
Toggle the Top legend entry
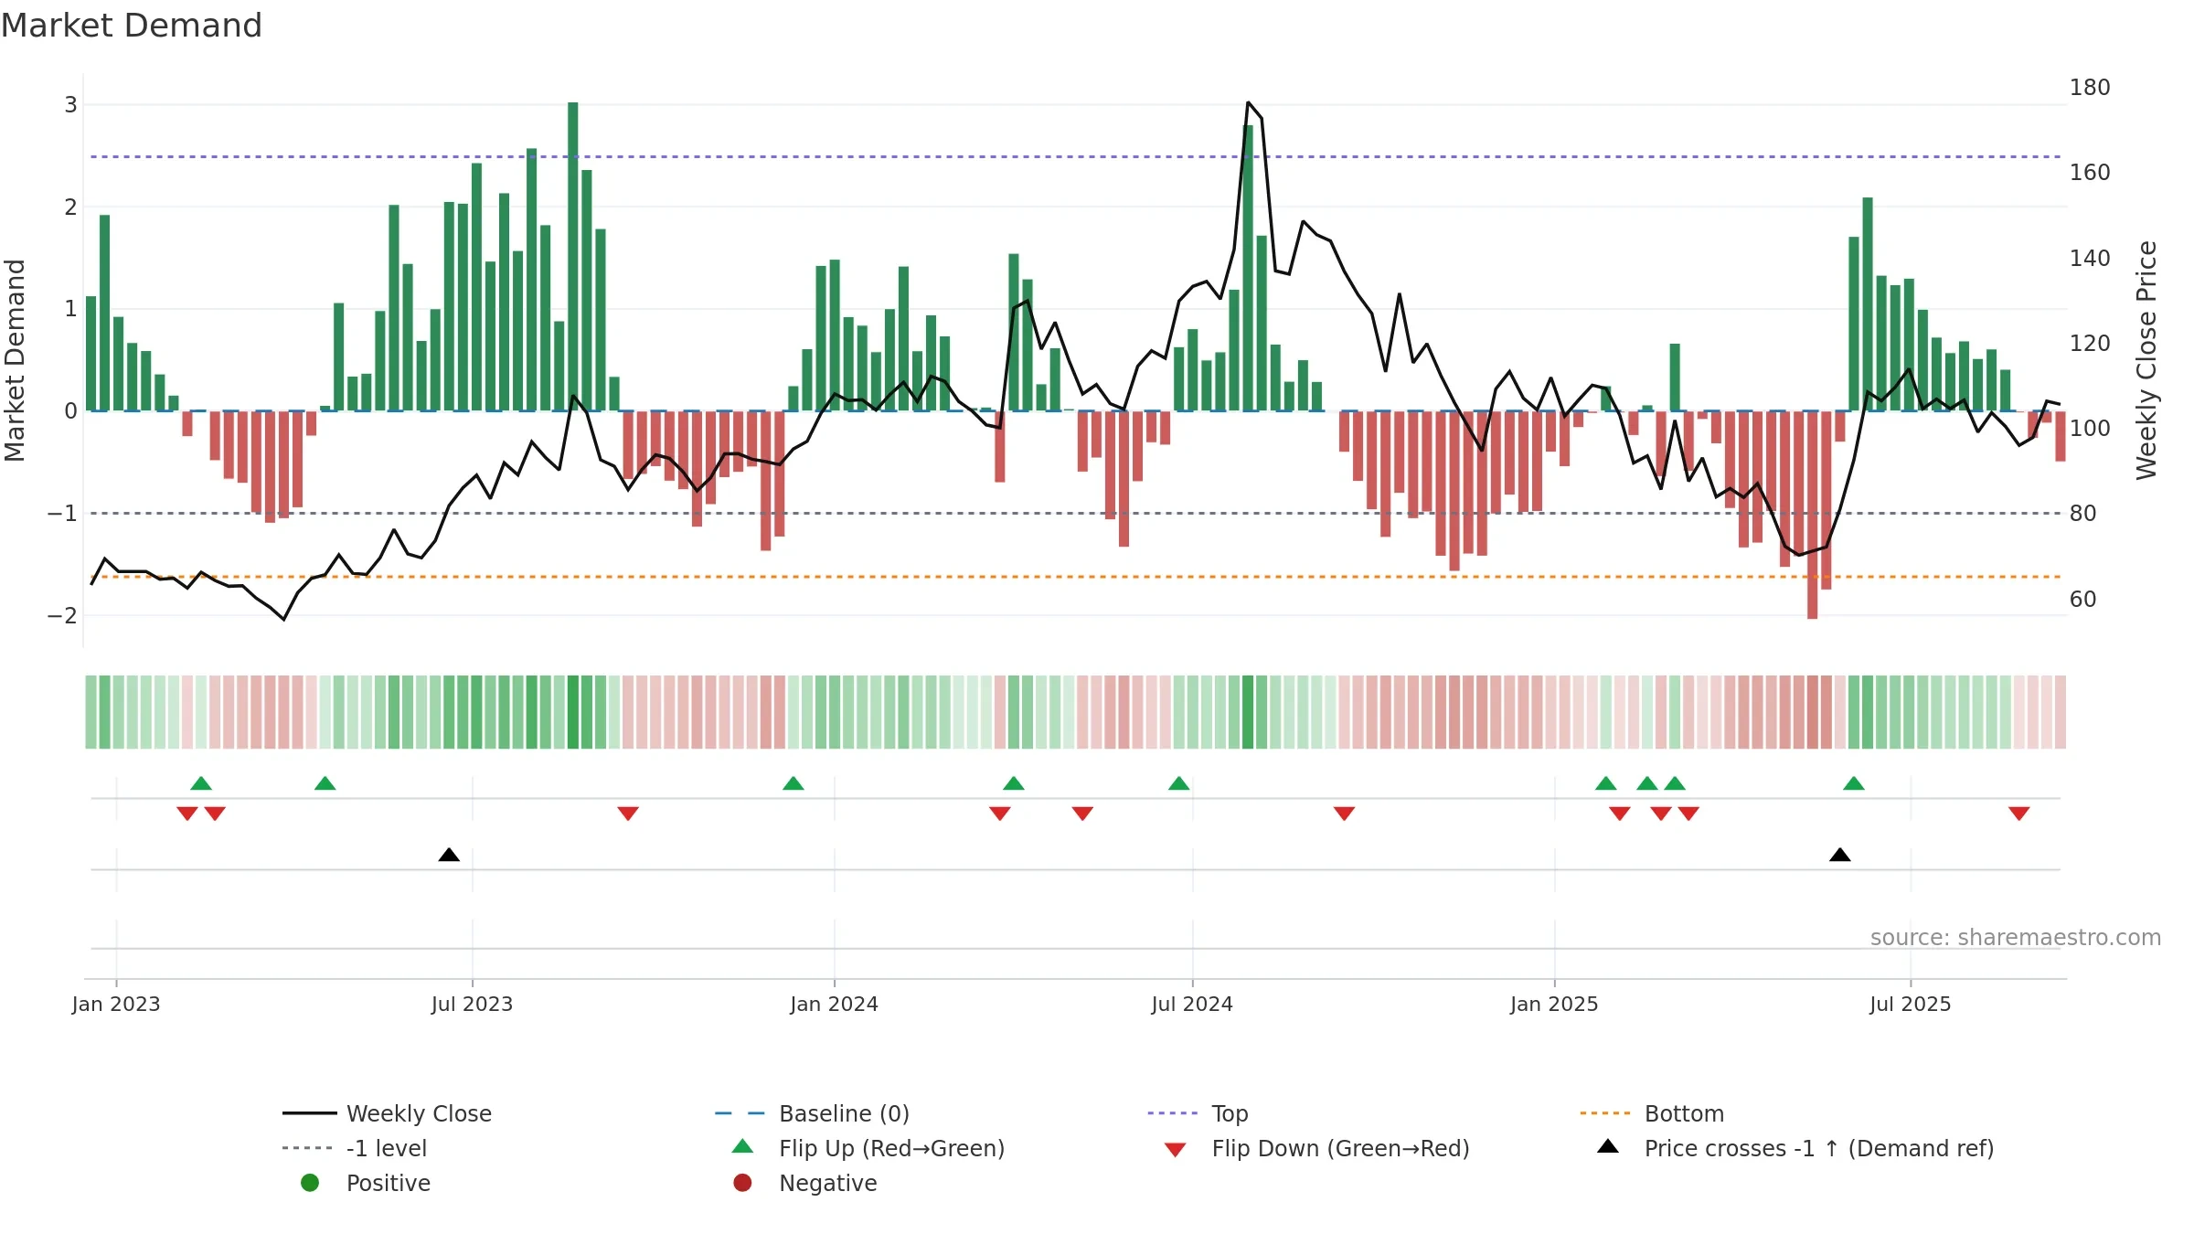pos(1198,1113)
